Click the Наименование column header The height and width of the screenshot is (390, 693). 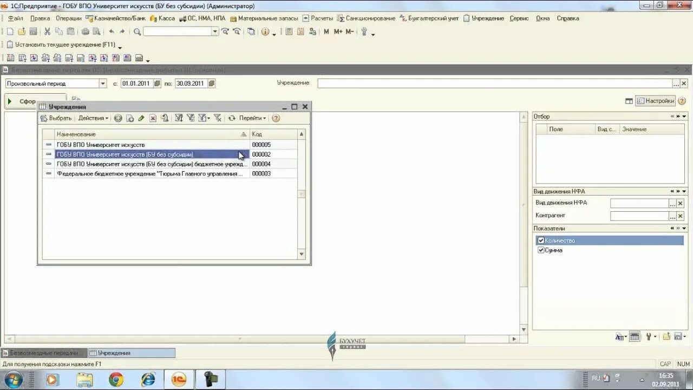[152, 134]
